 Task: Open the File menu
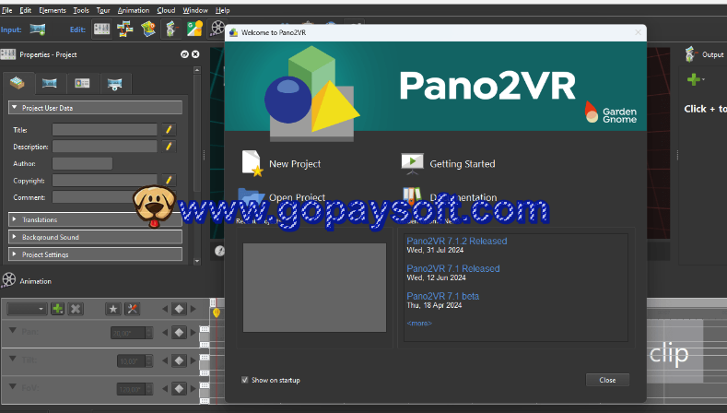pos(7,10)
